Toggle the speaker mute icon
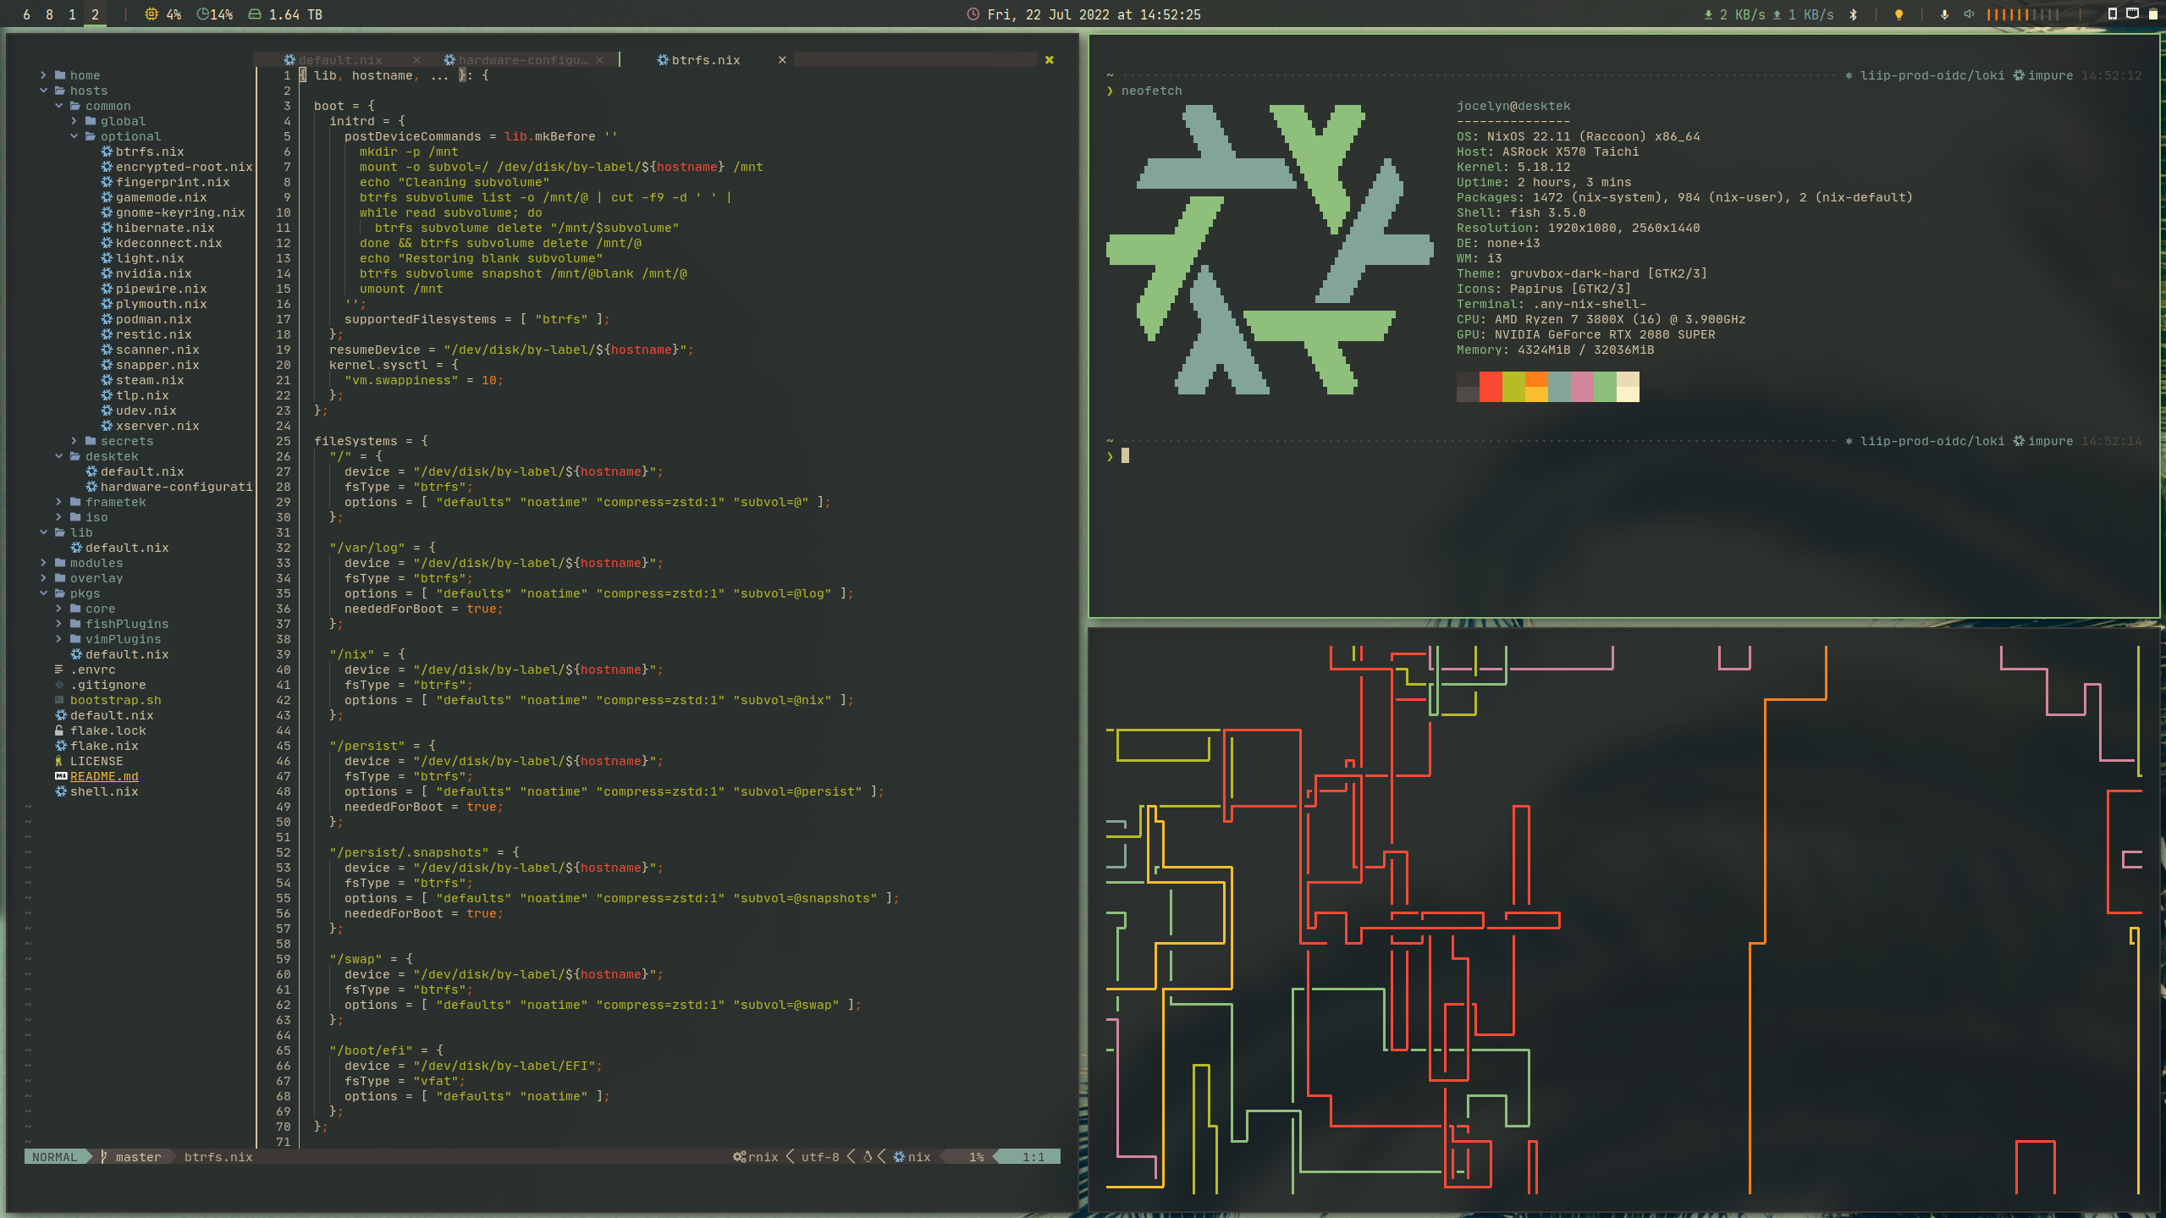This screenshot has width=2166, height=1218. point(1969,14)
